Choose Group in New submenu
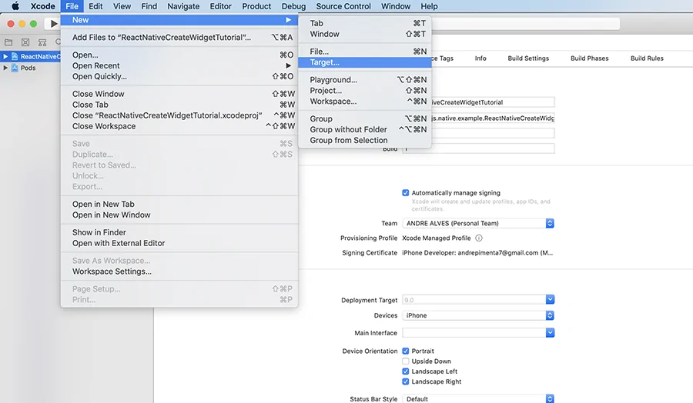Image resolution: width=693 pixels, height=403 pixels. (x=365, y=118)
